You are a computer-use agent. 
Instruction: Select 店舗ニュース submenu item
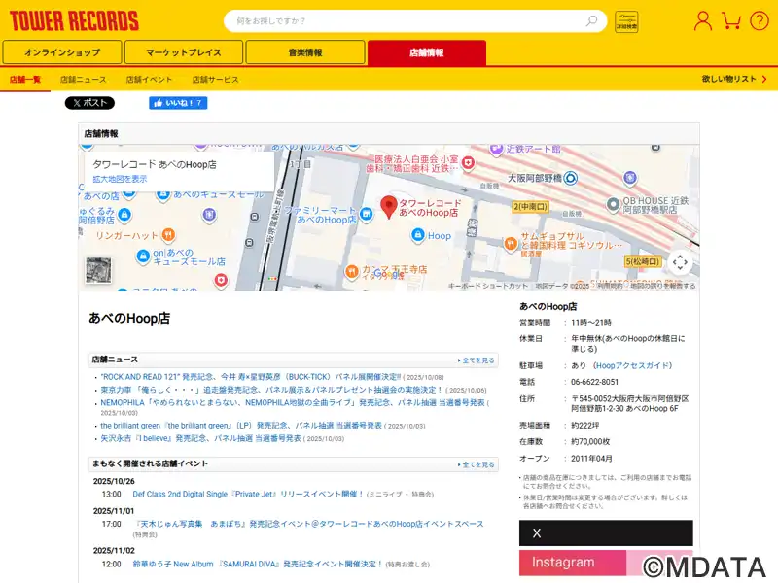tap(83, 80)
